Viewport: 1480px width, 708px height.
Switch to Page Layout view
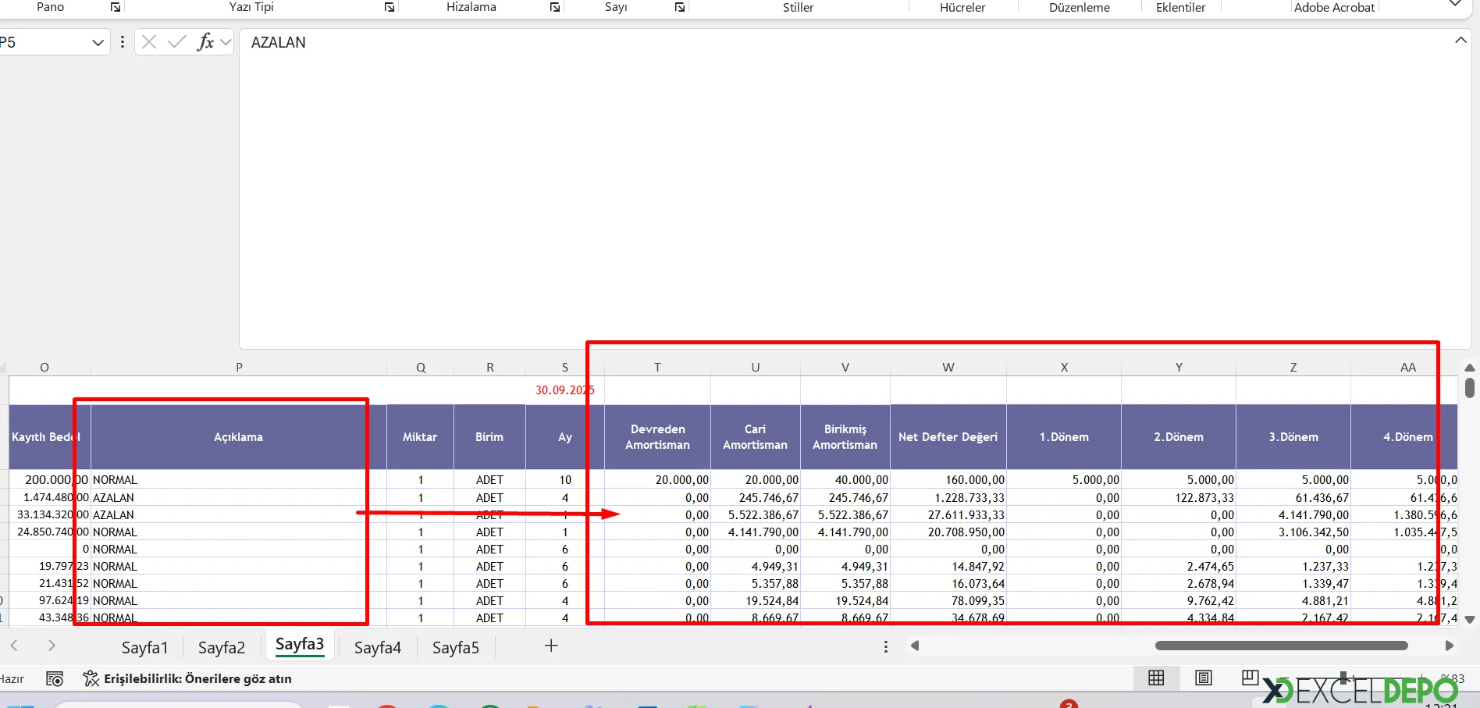(x=1204, y=678)
